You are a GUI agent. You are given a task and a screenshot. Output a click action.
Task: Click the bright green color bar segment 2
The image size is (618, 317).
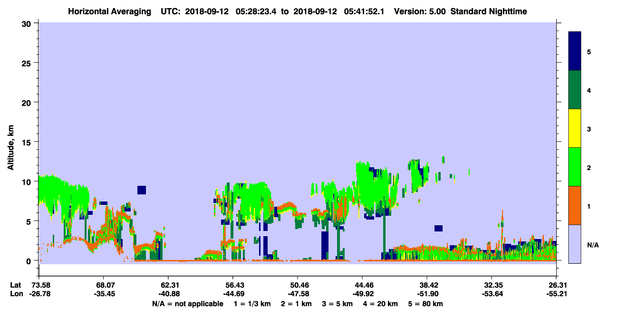(x=575, y=167)
